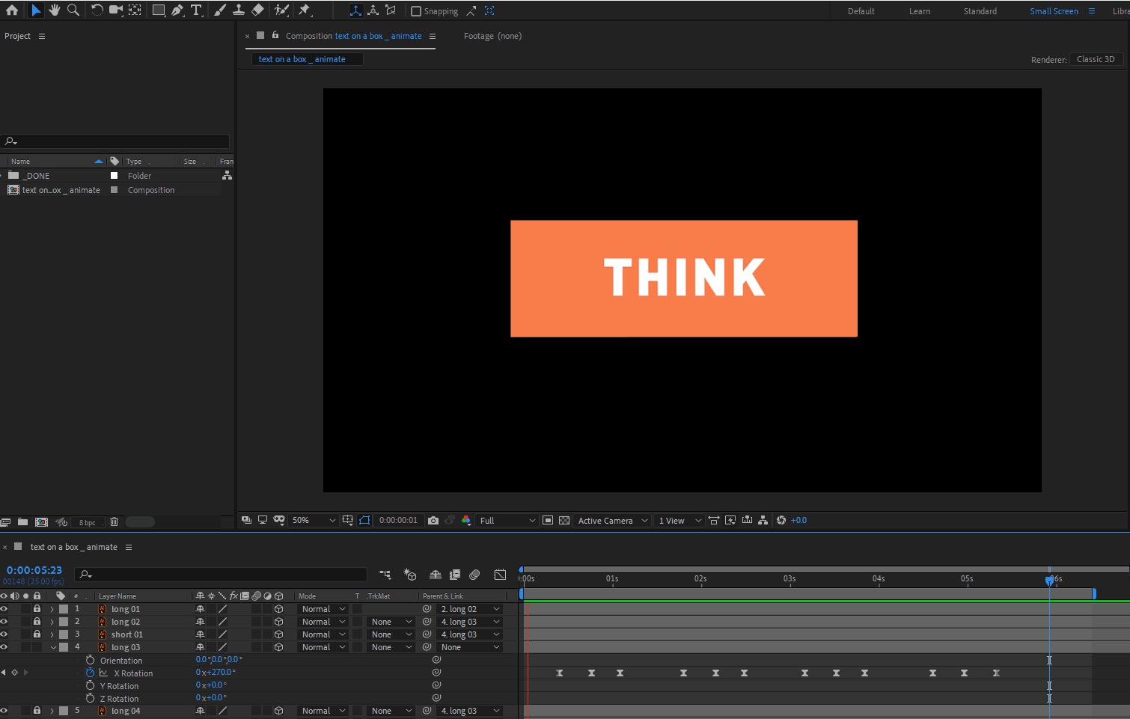
Task: Click the label color swatch of long 01
Action: tap(64, 609)
